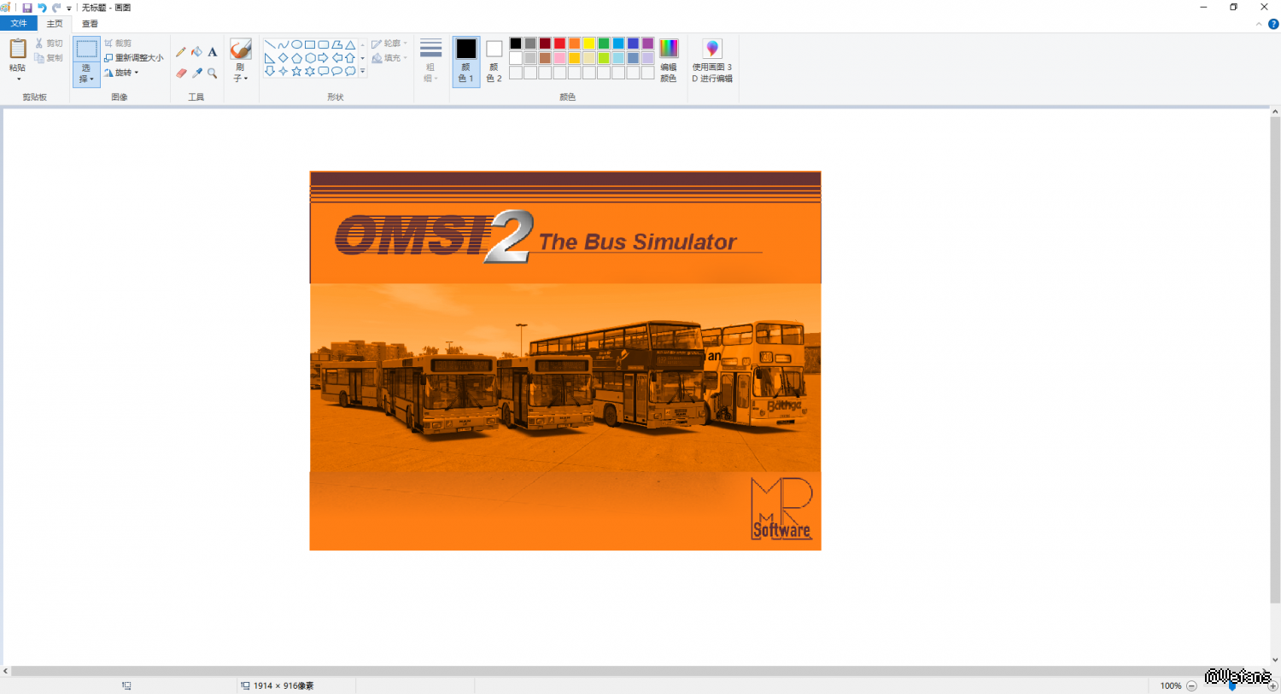Choose the yellow palette swatch

588,44
